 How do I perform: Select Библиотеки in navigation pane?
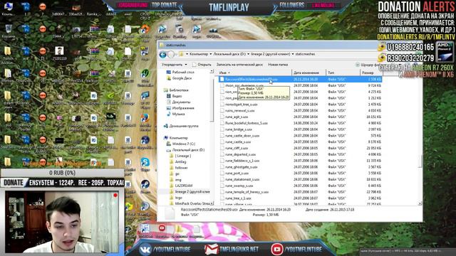(176, 90)
